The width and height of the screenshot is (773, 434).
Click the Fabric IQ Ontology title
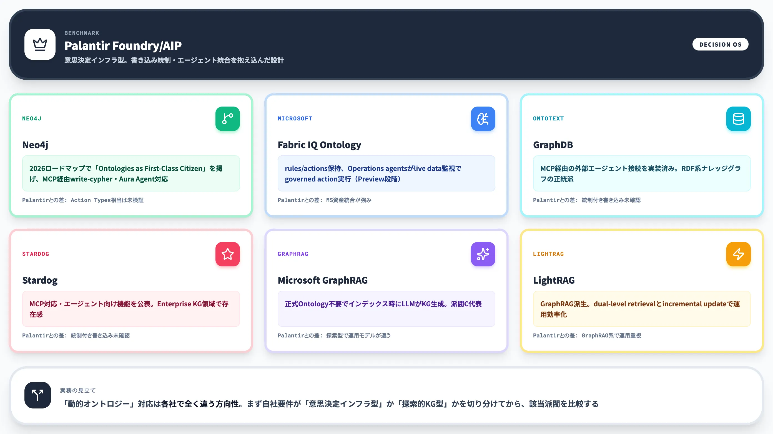pos(319,145)
